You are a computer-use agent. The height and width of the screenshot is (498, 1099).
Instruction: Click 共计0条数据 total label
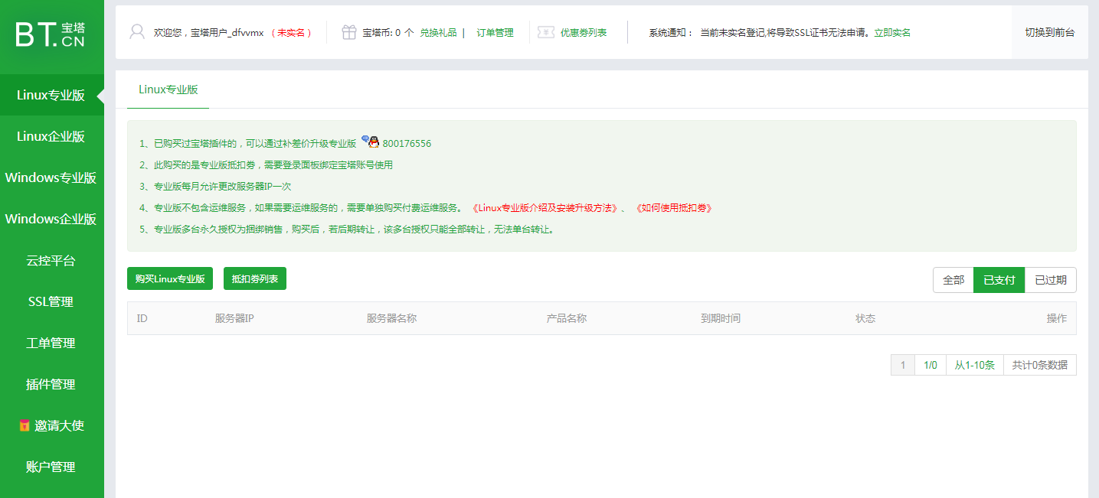click(1040, 365)
